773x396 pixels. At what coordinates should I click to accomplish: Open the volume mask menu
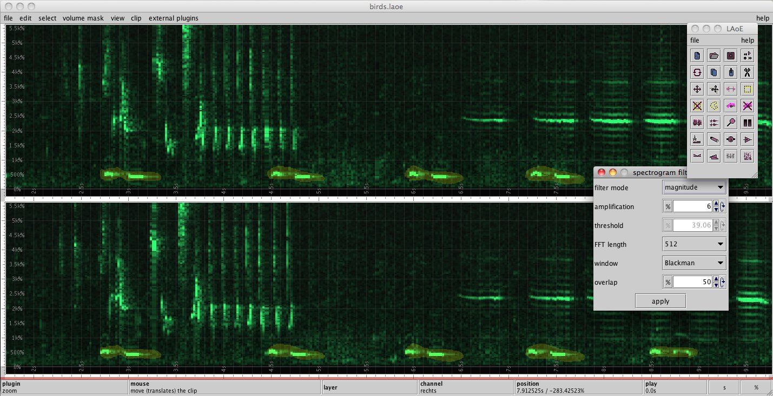(x=83, y=18)
